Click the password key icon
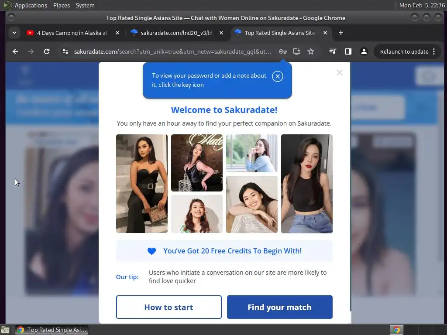The height and width of the screenshot is (335, 447). (282, 51)
